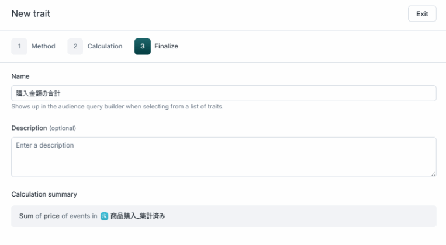This screenshot has width=446, height=245.
Task: Click the Description (optional) label
Action: pos(43,128)
